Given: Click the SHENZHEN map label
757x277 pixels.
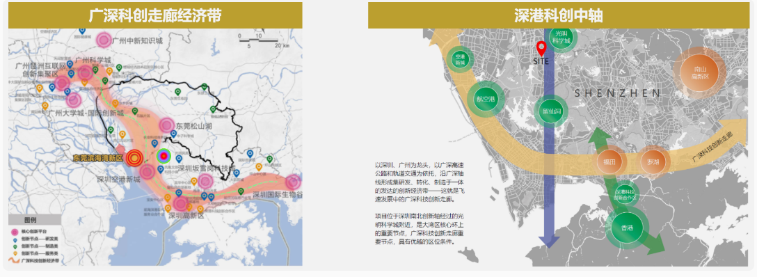Looking at the screenshot, I should tap(617, 94).
